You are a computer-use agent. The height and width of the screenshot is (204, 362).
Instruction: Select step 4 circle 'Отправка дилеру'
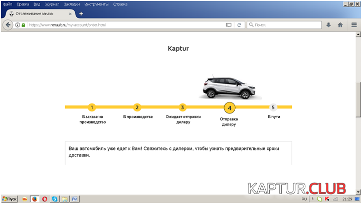tap(229, 107)
